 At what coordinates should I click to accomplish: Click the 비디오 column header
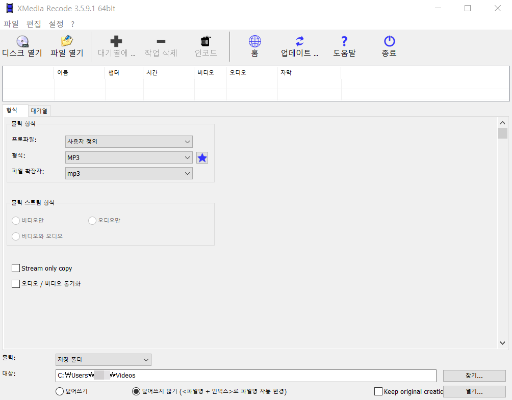(210, 73)
